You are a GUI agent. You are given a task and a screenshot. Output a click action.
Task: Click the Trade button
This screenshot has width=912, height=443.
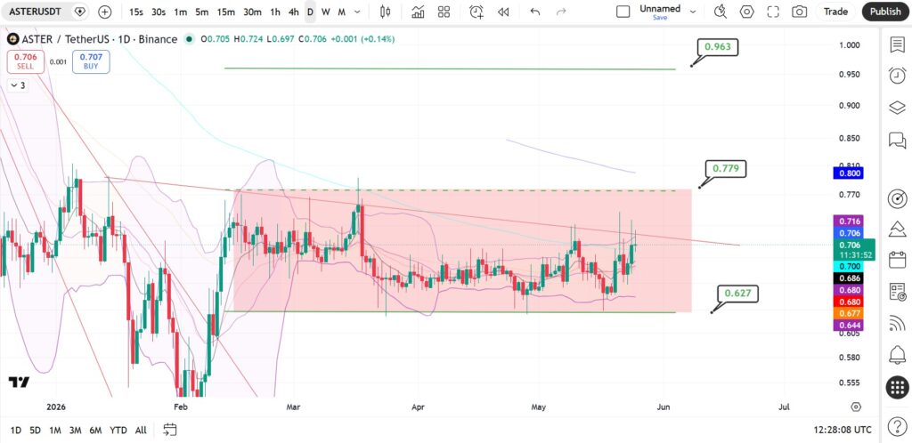click(x=835, y=12)
